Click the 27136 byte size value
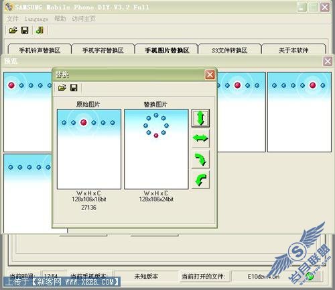The height and width of the screenshot is (290, 335). pyautogui.click(x=88, y=207)
